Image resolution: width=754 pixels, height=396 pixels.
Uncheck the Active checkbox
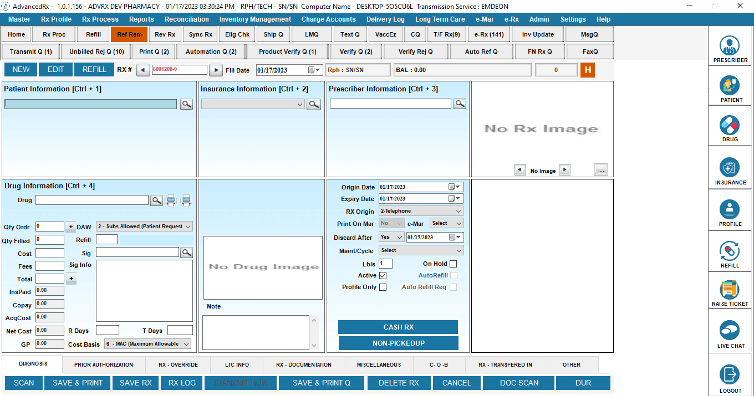coord(383,276)
